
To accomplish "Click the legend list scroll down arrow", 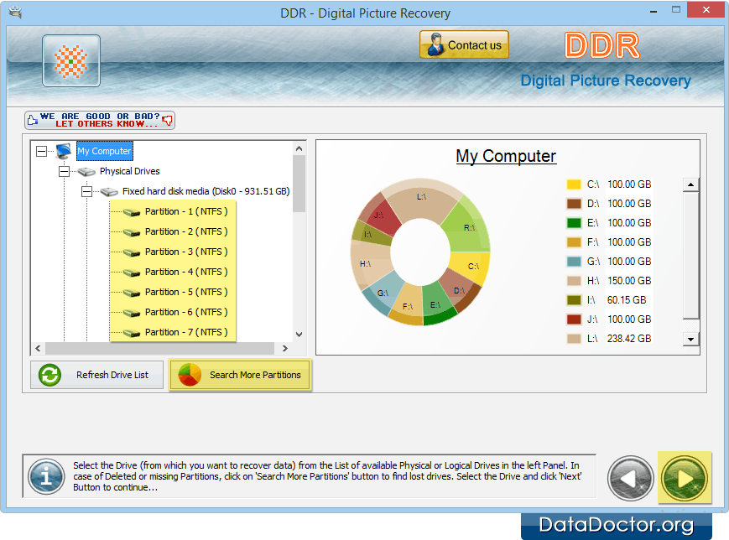I will (691, 339).
